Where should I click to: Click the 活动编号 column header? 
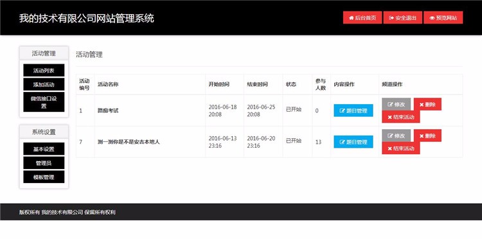(x=84, y=84)
